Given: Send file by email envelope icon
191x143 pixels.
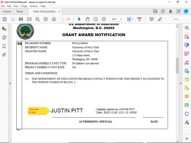Looking at the screenshot, I should coord(29,19).
